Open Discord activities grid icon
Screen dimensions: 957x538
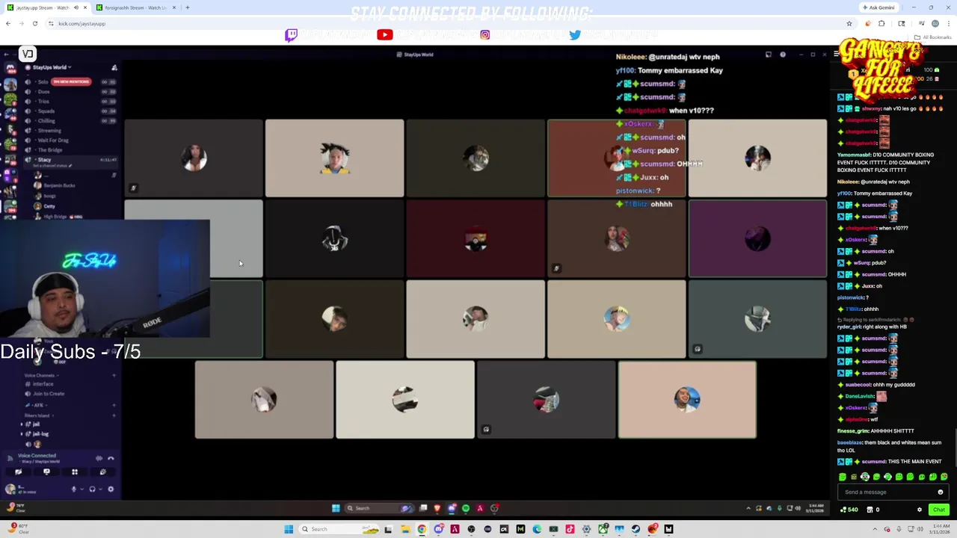pos(75,472)
